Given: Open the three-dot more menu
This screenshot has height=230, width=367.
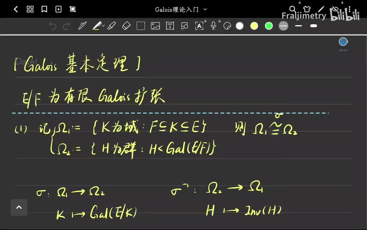Looking at the screenshot, I should coord(349,9).
